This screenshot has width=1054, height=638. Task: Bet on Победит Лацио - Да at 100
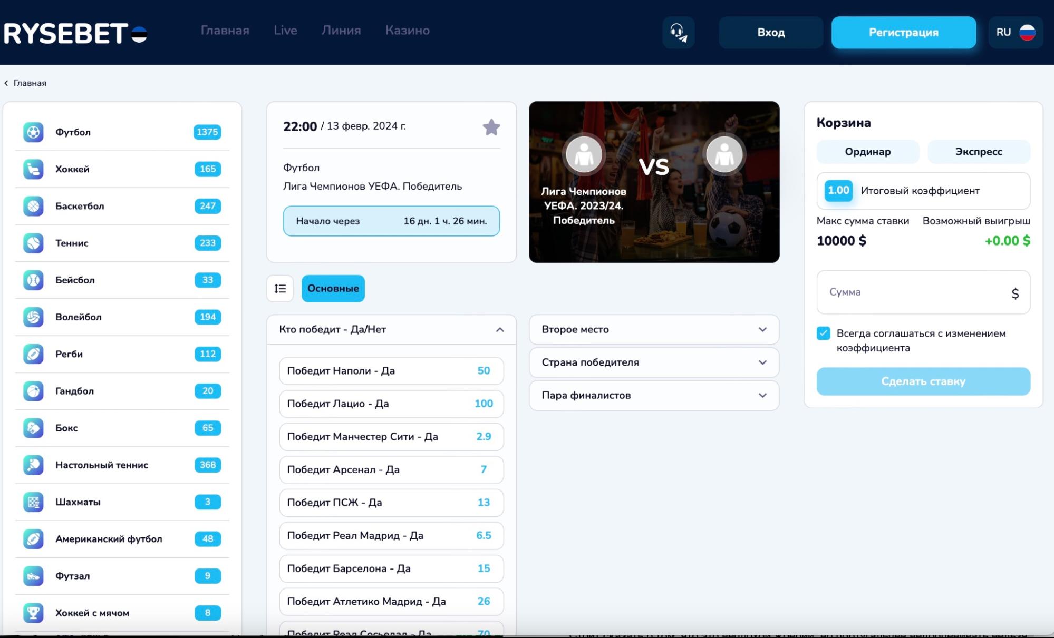pyautogui.click(x=391, y=404)
